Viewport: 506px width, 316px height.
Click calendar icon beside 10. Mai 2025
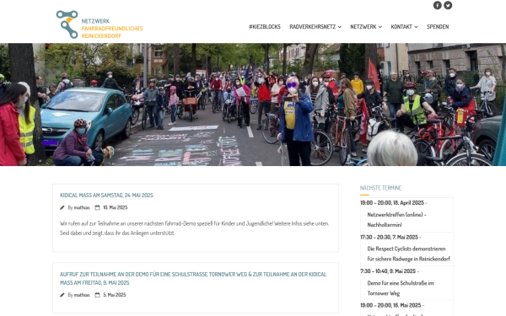click(97, 207)
